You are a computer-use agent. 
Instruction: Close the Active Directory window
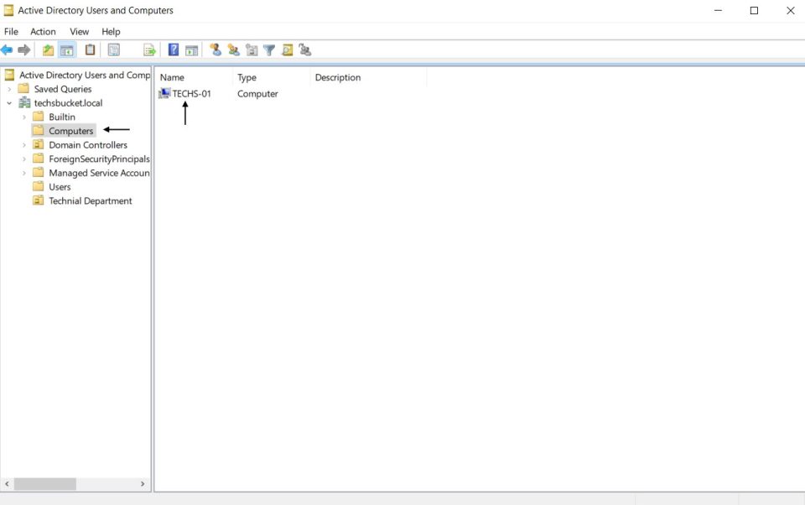(790, 10)
